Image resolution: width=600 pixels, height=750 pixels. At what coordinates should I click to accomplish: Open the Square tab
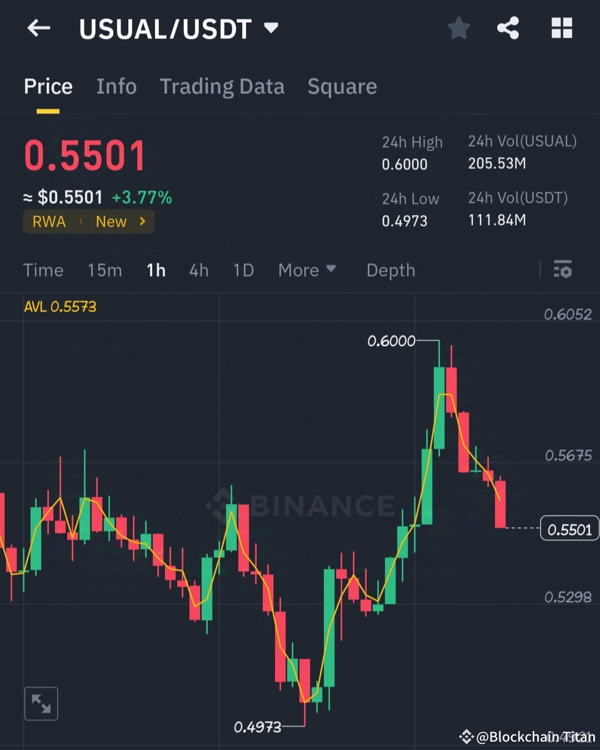click(x=342, y=87)
